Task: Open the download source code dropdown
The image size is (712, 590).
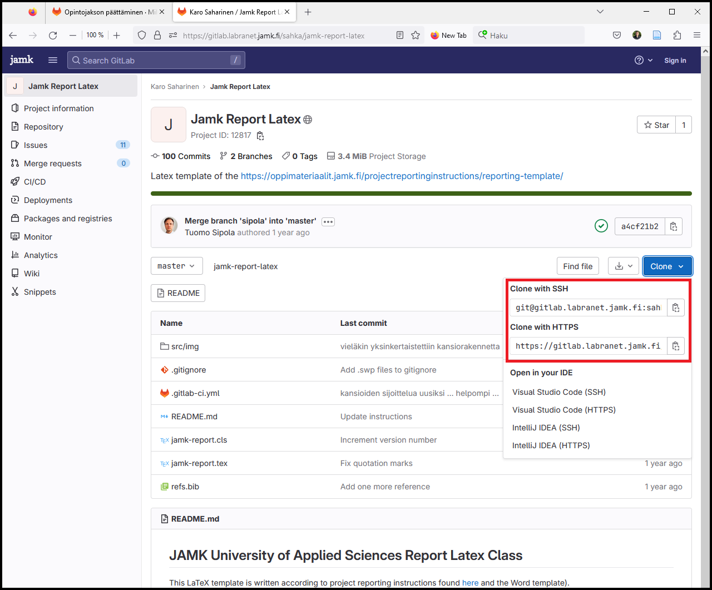Action: coord(624,266)
